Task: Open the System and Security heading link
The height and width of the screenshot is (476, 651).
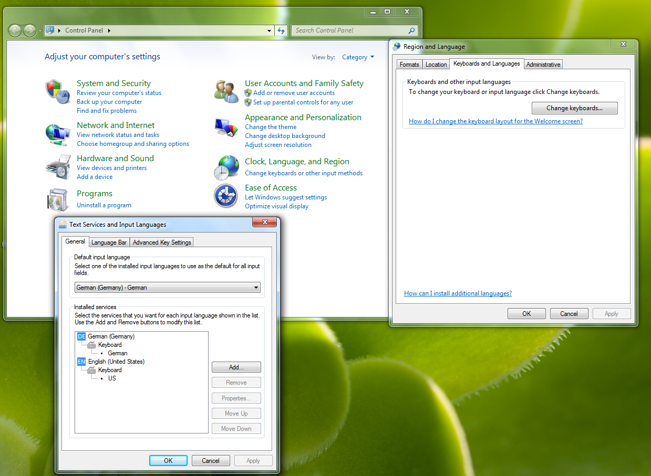Action: click(x=113, y=83)
